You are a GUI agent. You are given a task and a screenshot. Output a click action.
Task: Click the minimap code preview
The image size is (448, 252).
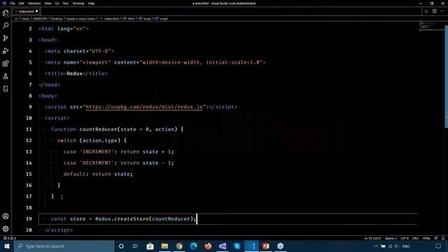click(431, 26)
